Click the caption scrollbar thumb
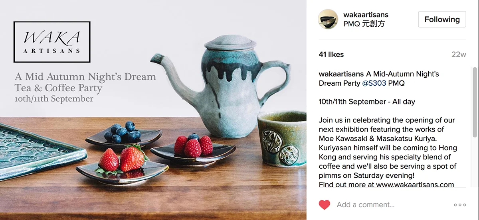Viewport: 479px width, 220px height. (x=474, y=103)
